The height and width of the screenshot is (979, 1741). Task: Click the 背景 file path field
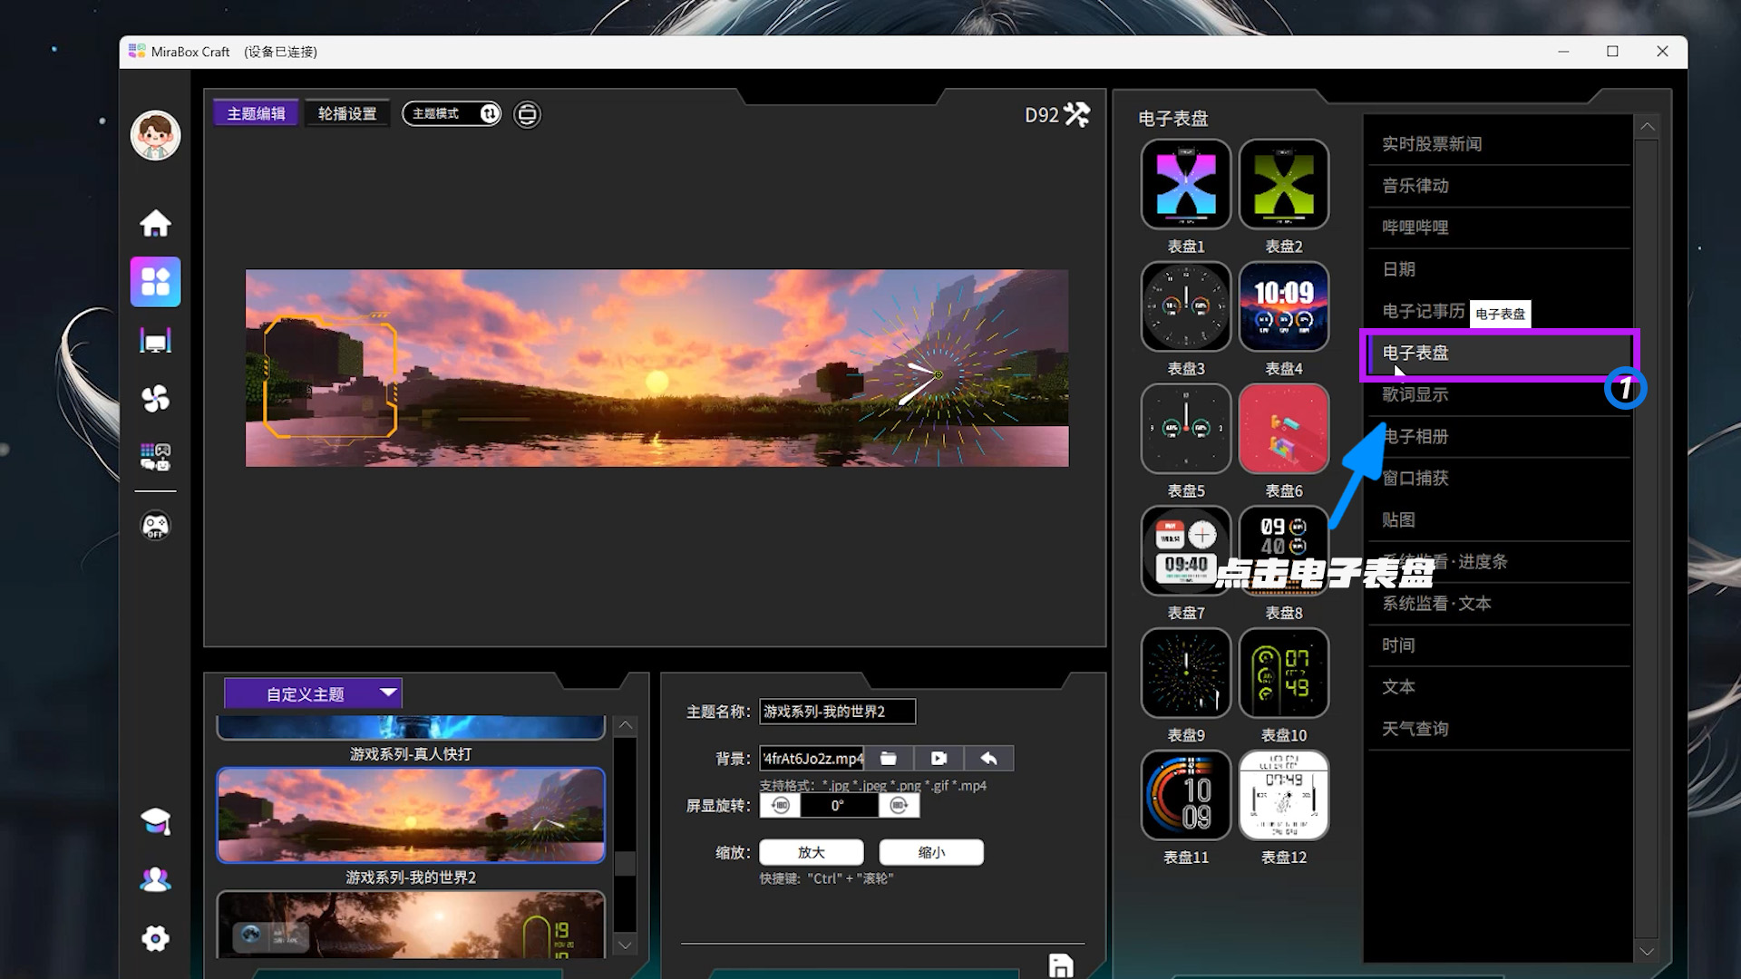(812, 759)
